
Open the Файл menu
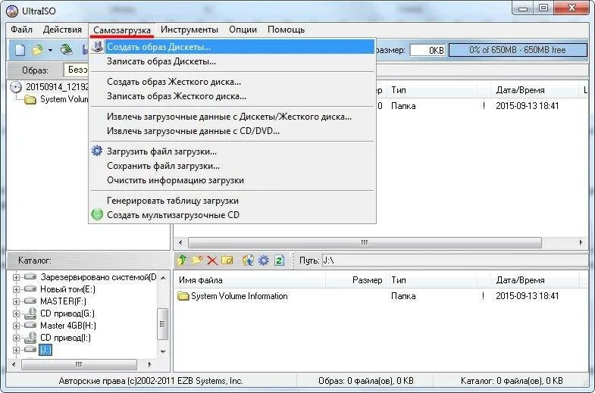coord(21,30)
